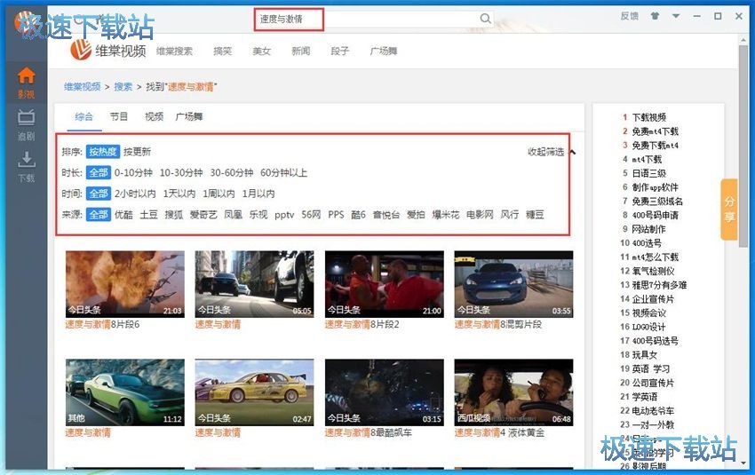Filter time to 1天以内
The width and height of the screenshot is (755, 475).
pos(179,194)
